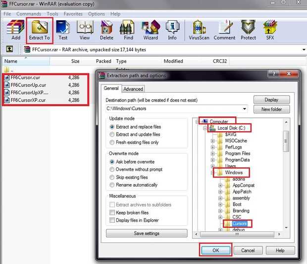Click the Test archive icon

point(63,30)
